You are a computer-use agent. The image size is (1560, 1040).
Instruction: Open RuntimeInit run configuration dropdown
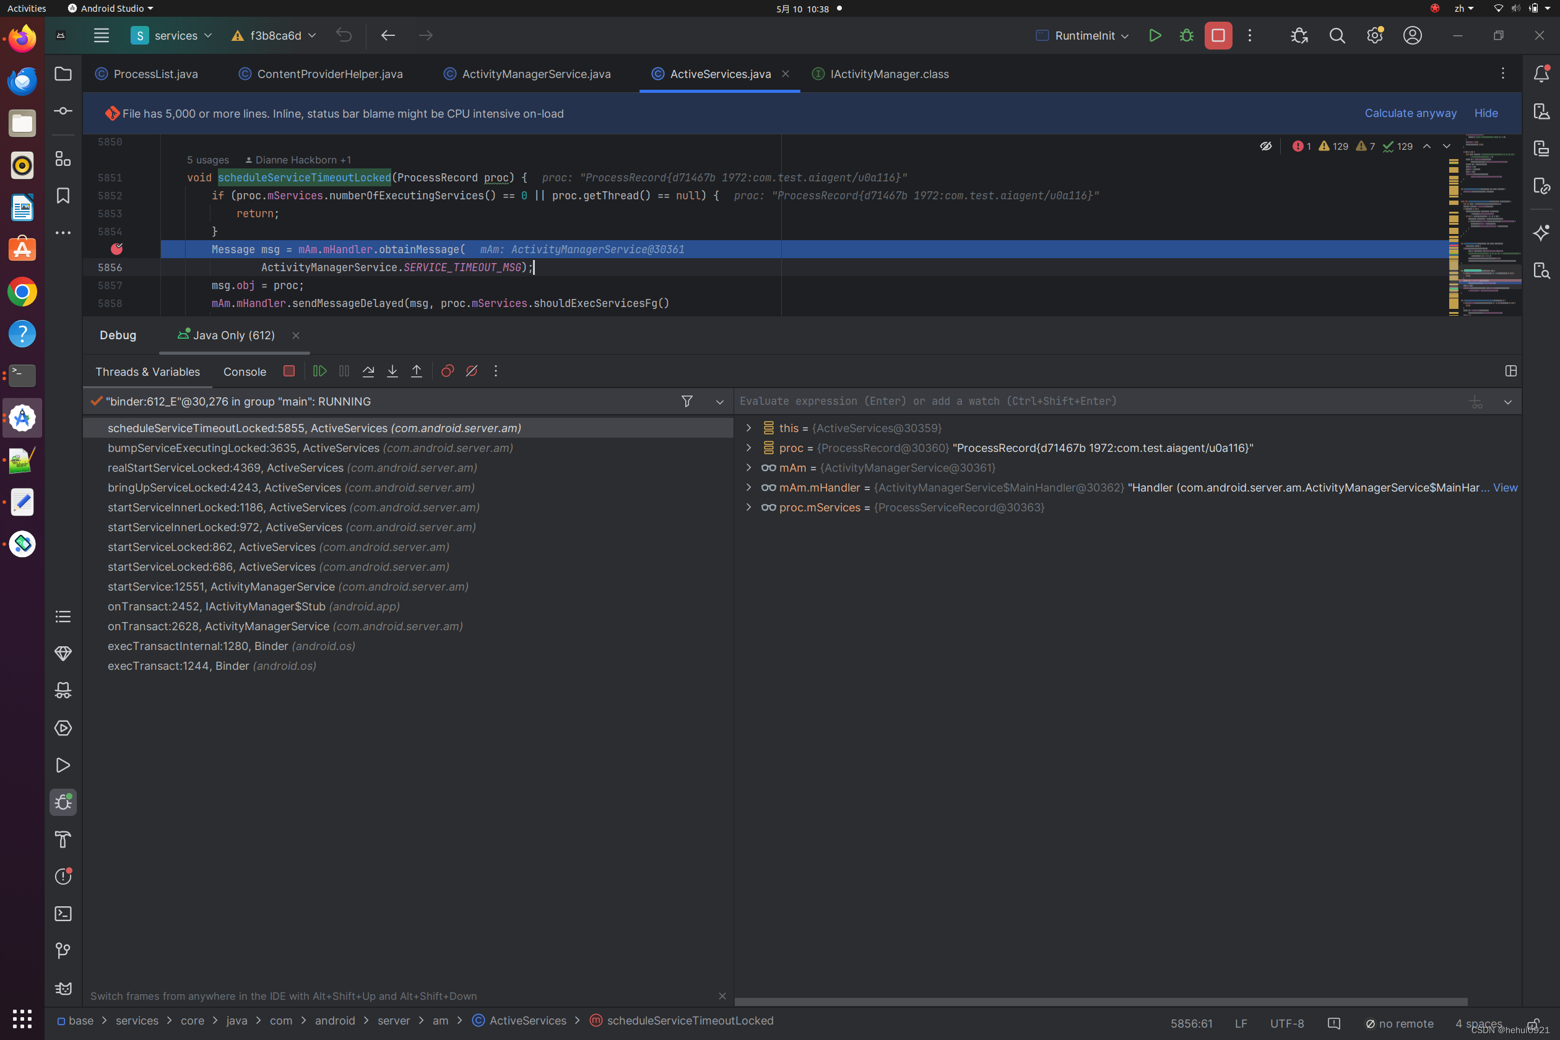(x=1083, y=35)
